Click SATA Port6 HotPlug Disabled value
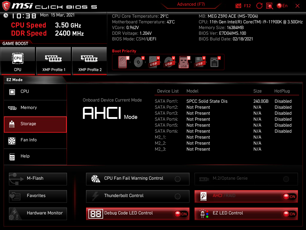Screen dimensions: 306x230 click(x=283, y=131)
